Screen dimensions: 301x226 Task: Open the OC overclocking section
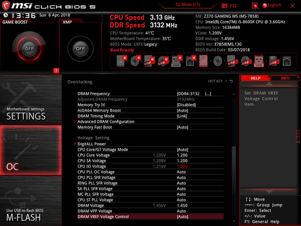point(31,150)
